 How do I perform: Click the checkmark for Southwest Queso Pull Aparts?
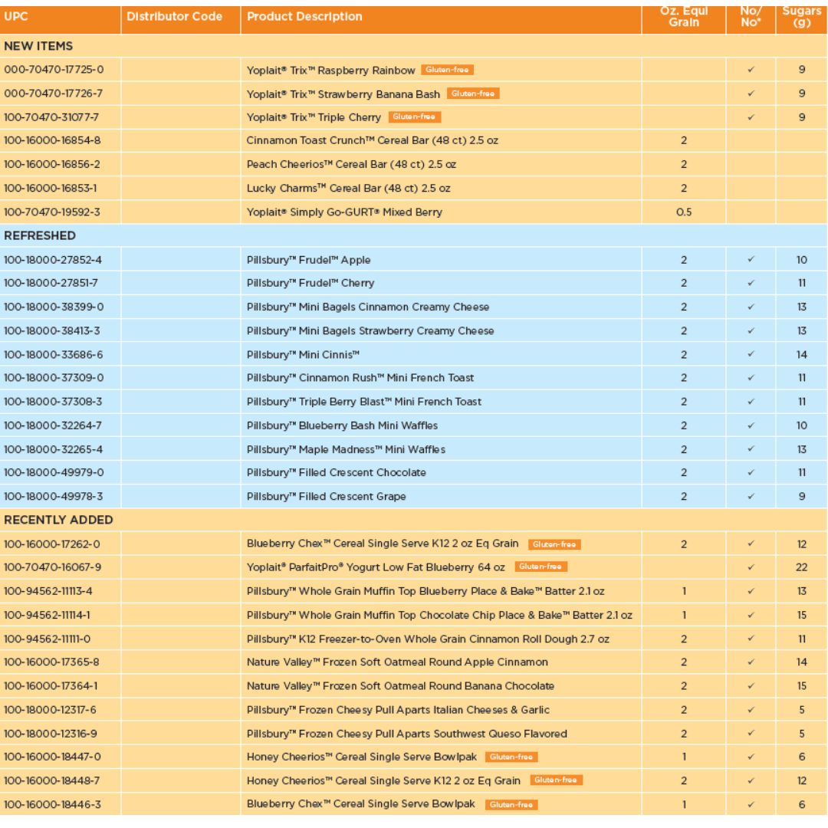[x=751, y=734]
